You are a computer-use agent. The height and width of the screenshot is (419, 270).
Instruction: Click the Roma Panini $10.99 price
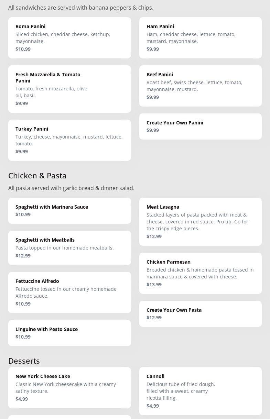click(23, 49)
